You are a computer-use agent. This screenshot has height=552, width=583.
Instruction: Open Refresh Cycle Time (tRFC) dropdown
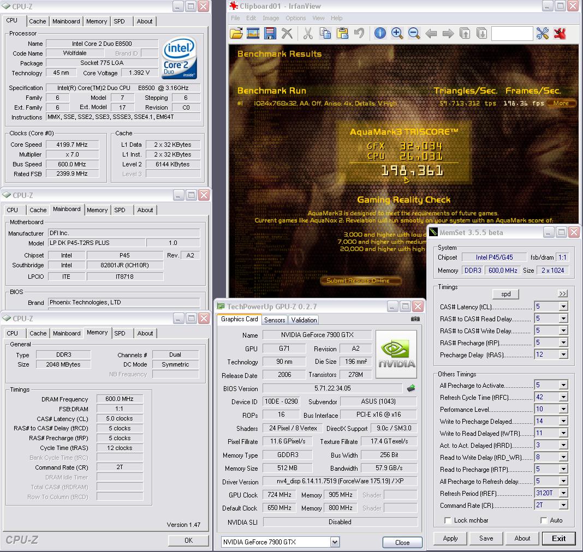pyautogui.click(x=564, y=397)
